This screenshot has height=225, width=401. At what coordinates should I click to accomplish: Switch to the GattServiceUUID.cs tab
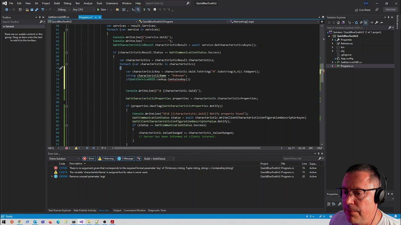[59, 17]
